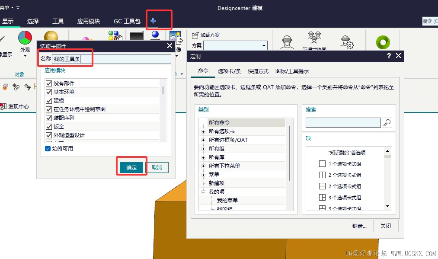The image size is (438, 259).
Task: Switch to the 命令 tab
Action: (203, 71)
